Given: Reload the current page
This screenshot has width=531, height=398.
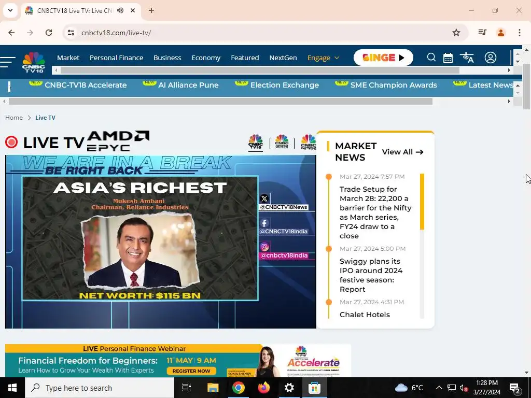Looking at the screenshot, I should pyautogui.click(x=49, y=33).
